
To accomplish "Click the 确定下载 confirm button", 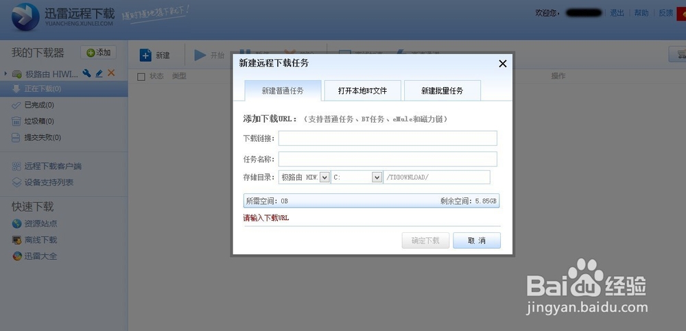I will click(x=426, y=241).
